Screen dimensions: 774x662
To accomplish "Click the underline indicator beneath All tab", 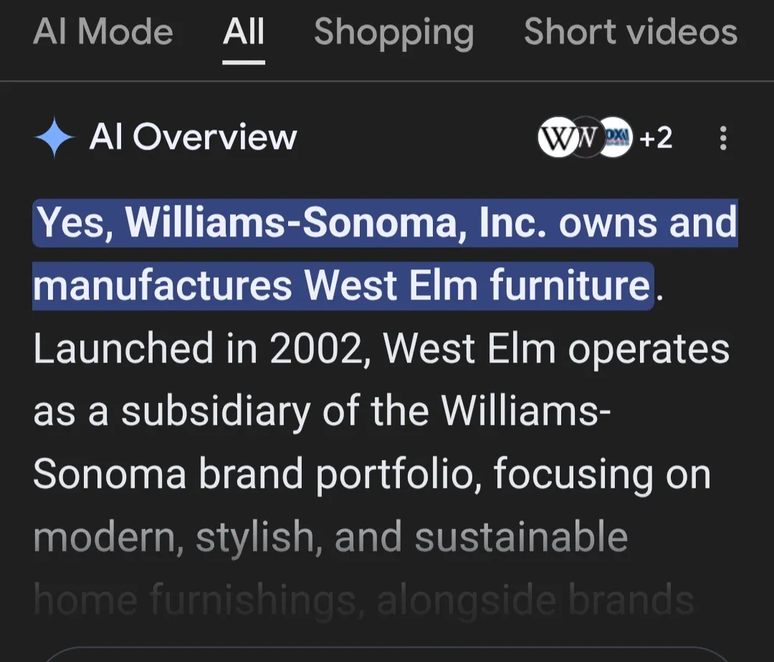I will tap(244, 62).
